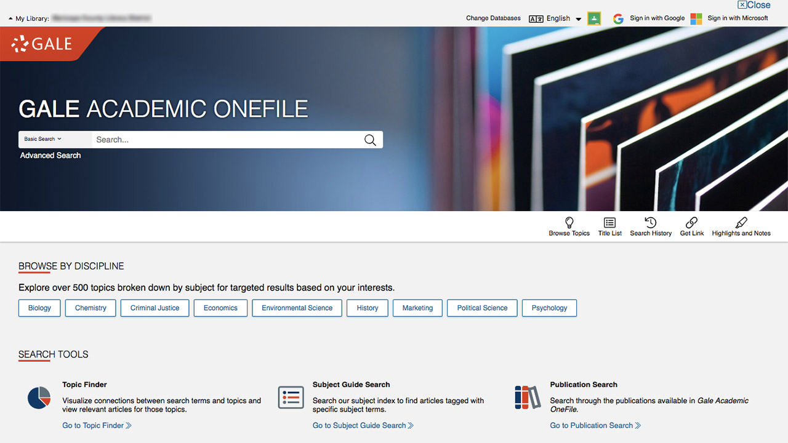Expand the Basic Search type dropdown
This screenshot has height=443, width=788.
pyautogui.click(x=55, y=140)
